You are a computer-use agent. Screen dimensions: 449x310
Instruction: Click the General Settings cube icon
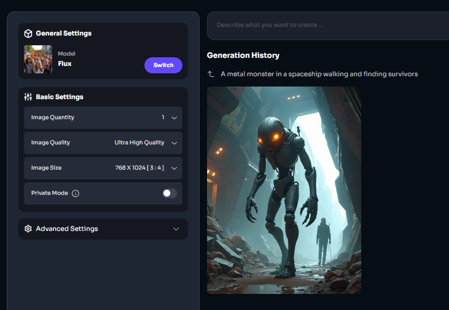pos(28,34)
